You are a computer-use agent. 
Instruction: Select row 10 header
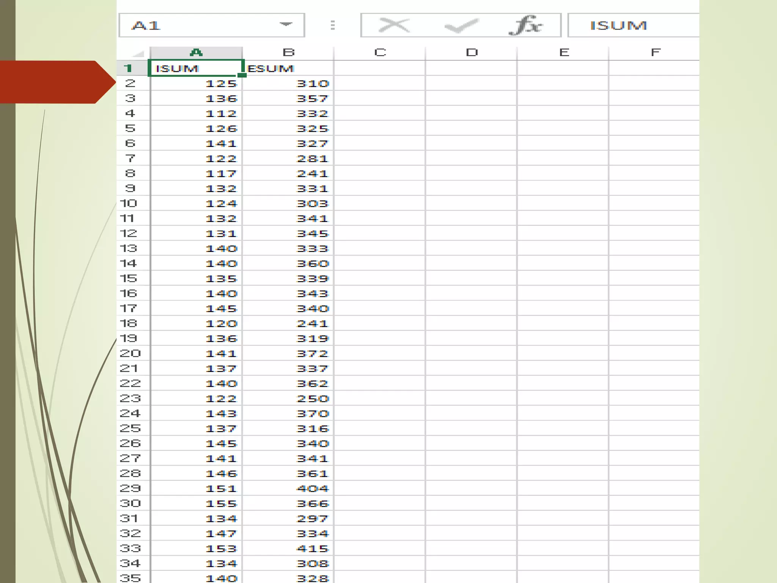pyautogui.click(x=129, y=203)
